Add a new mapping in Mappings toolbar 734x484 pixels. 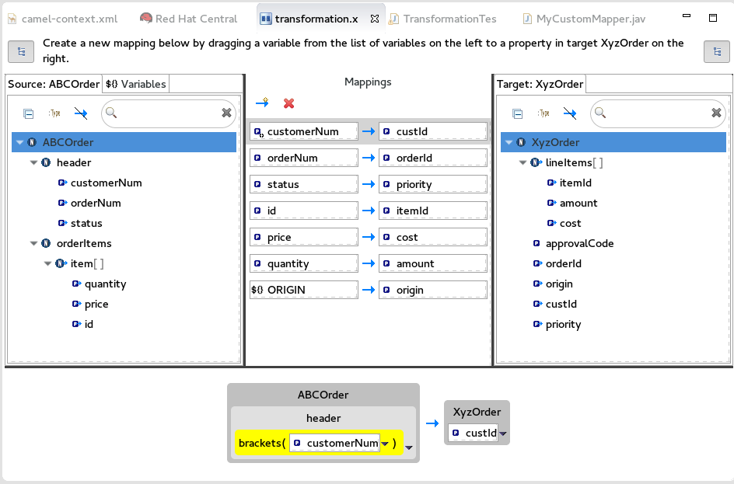(x=262, y=103)
